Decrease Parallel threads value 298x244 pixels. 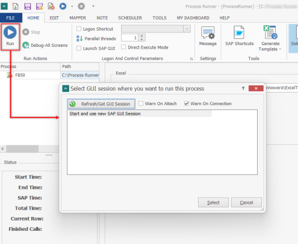click(x=141, y=39)
